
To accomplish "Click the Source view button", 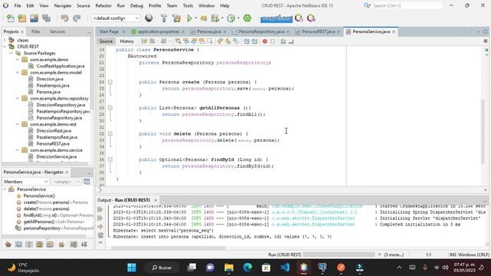I will coord(106,41).
